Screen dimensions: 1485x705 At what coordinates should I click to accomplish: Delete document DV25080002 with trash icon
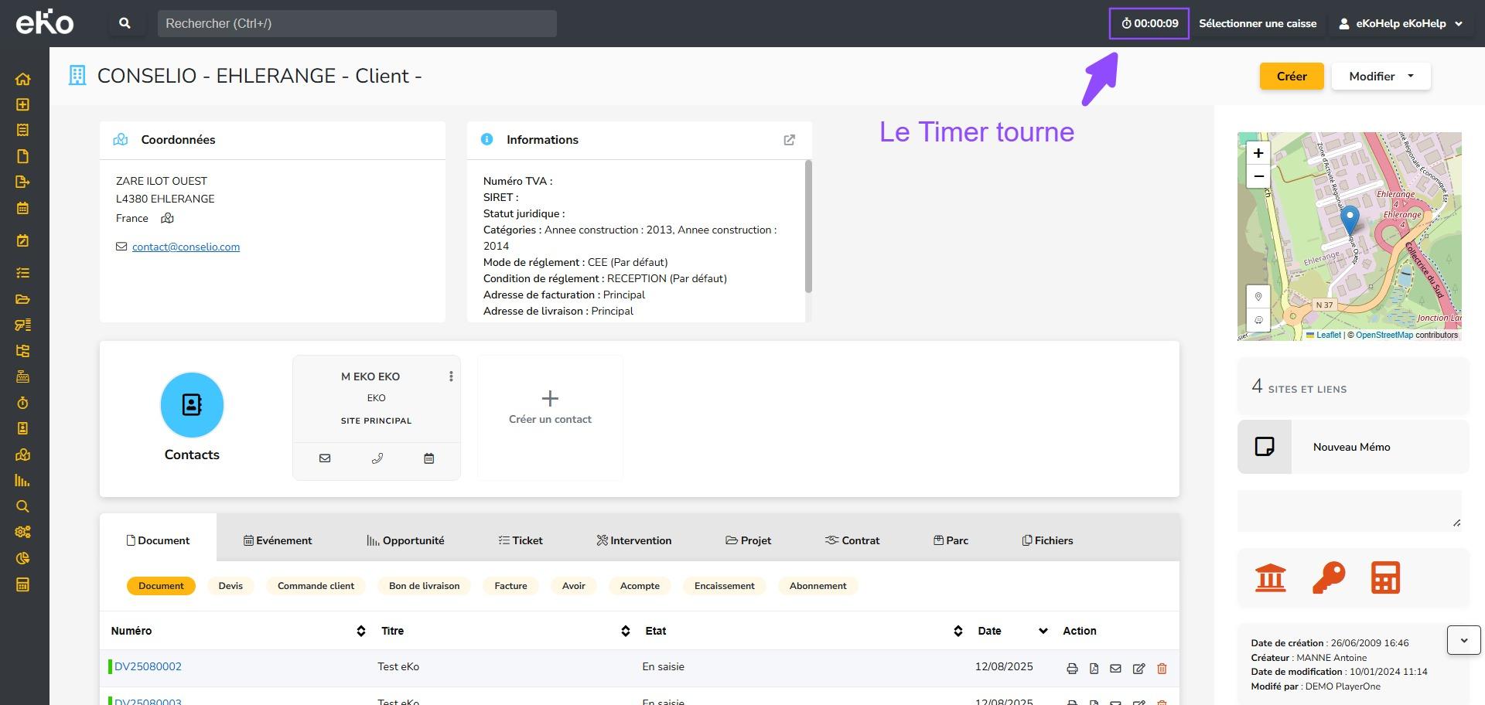point(1161,669)
